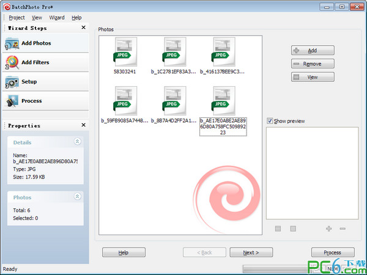Image resolution: width=367 pixels, height=275 pixels.
Task: Click the Remove button
Action: click(313, 64)
